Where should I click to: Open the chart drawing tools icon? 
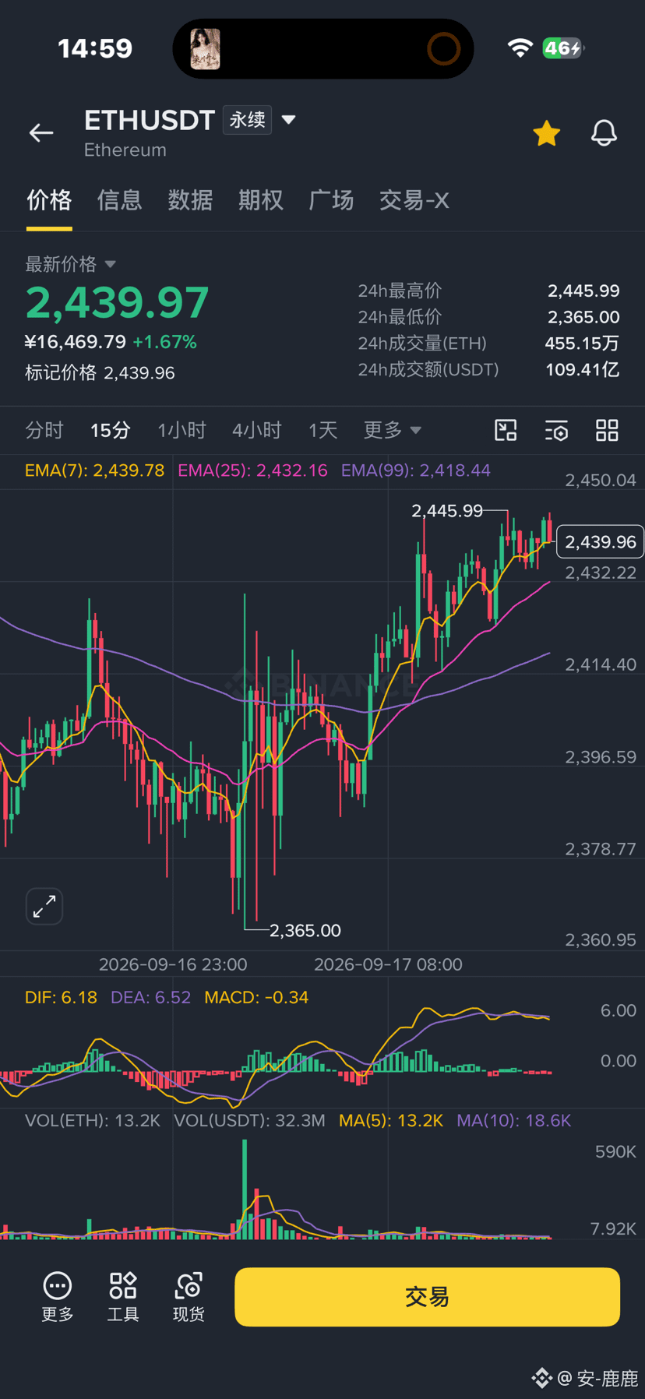[506, 430]
